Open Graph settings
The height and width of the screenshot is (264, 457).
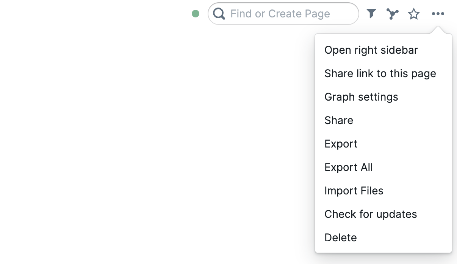tap(361, 97)
